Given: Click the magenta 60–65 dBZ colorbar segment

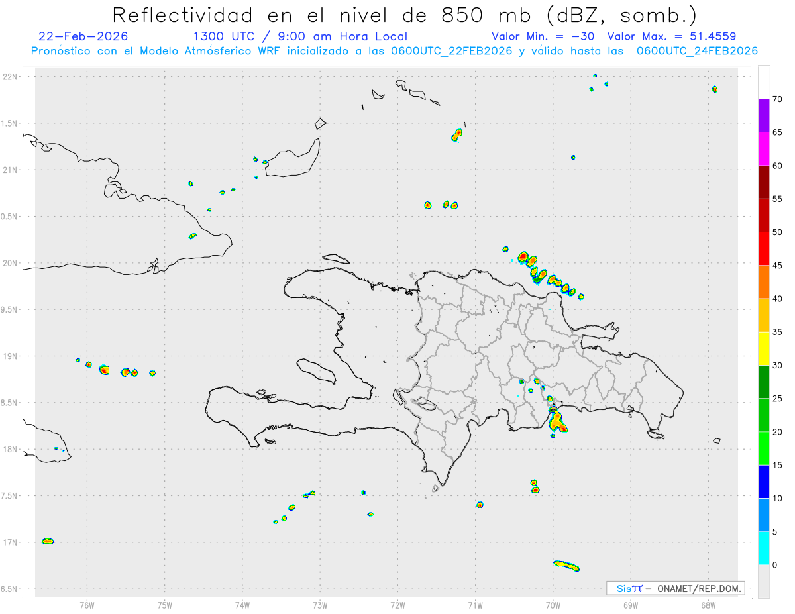Looking at the screenshot, I should 764,148.
